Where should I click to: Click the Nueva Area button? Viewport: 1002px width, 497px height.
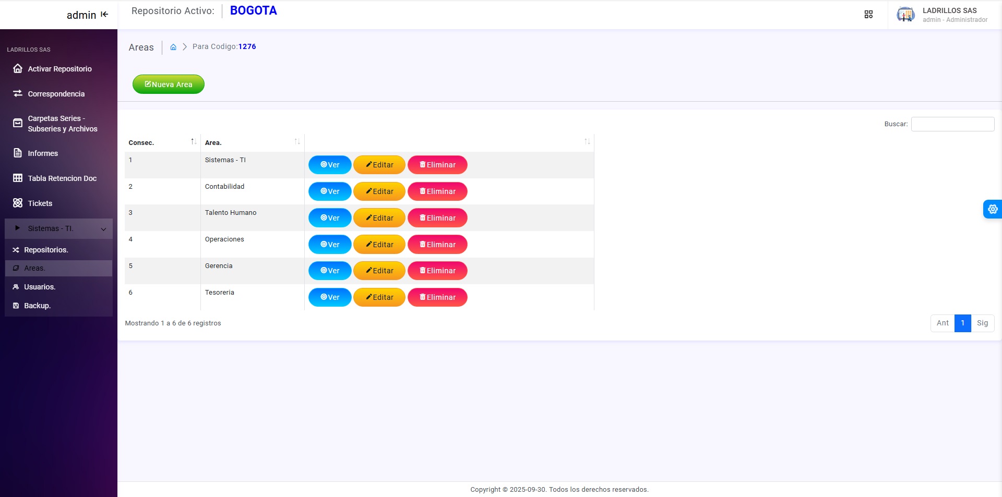coord(168,84)
